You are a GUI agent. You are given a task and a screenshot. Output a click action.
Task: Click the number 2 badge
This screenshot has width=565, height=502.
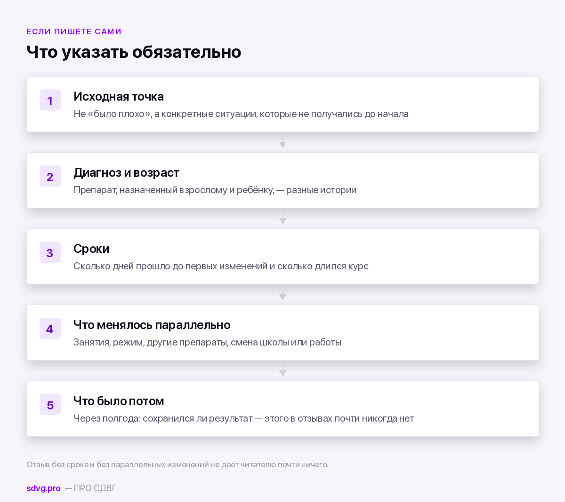click(x=50, y=176)
